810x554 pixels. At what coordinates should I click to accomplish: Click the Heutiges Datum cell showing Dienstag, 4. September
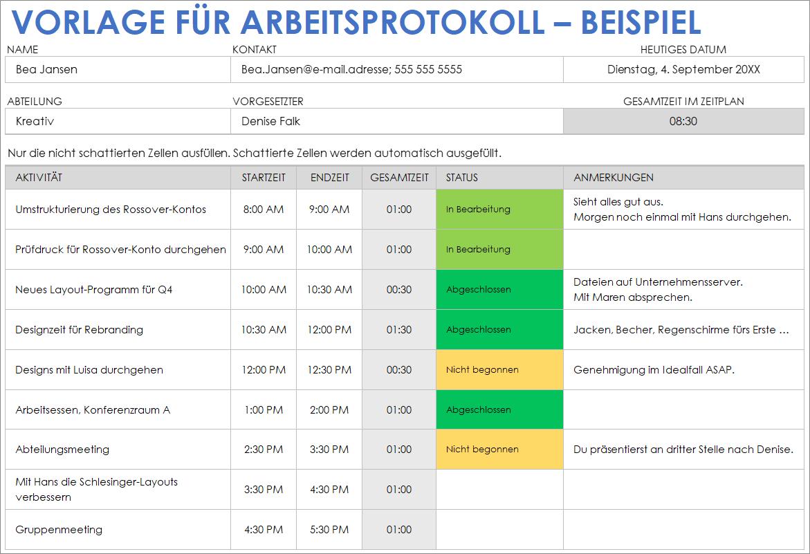coord(683,69)
